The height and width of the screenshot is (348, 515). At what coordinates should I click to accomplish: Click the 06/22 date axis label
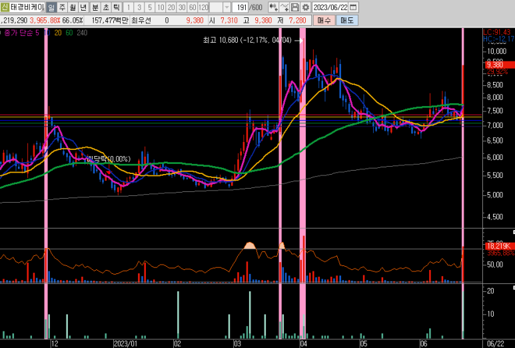495,344
